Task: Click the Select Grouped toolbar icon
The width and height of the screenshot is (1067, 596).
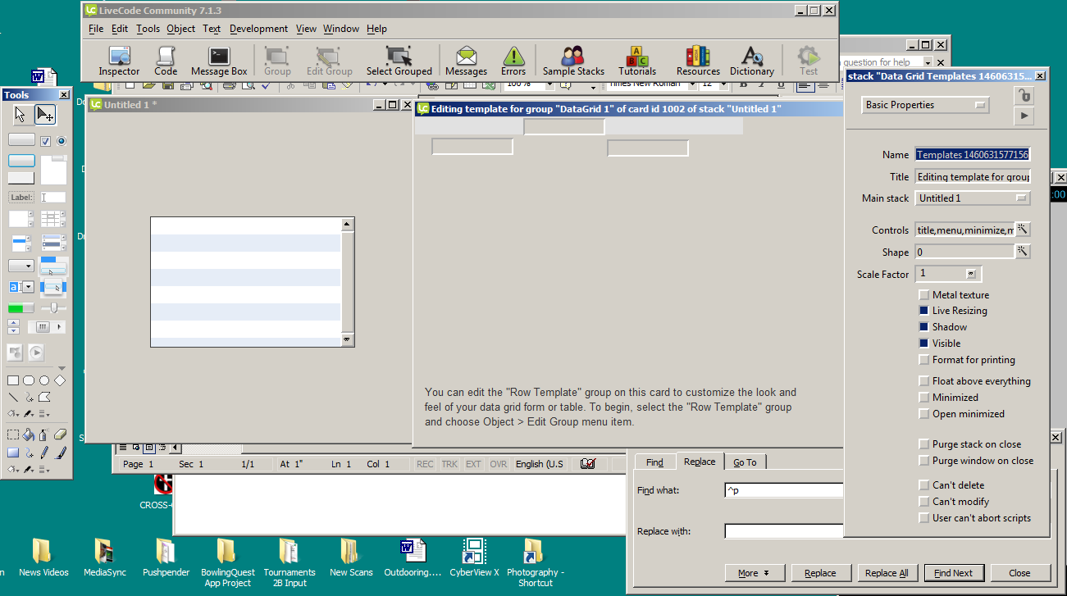Action: (399, 61)
